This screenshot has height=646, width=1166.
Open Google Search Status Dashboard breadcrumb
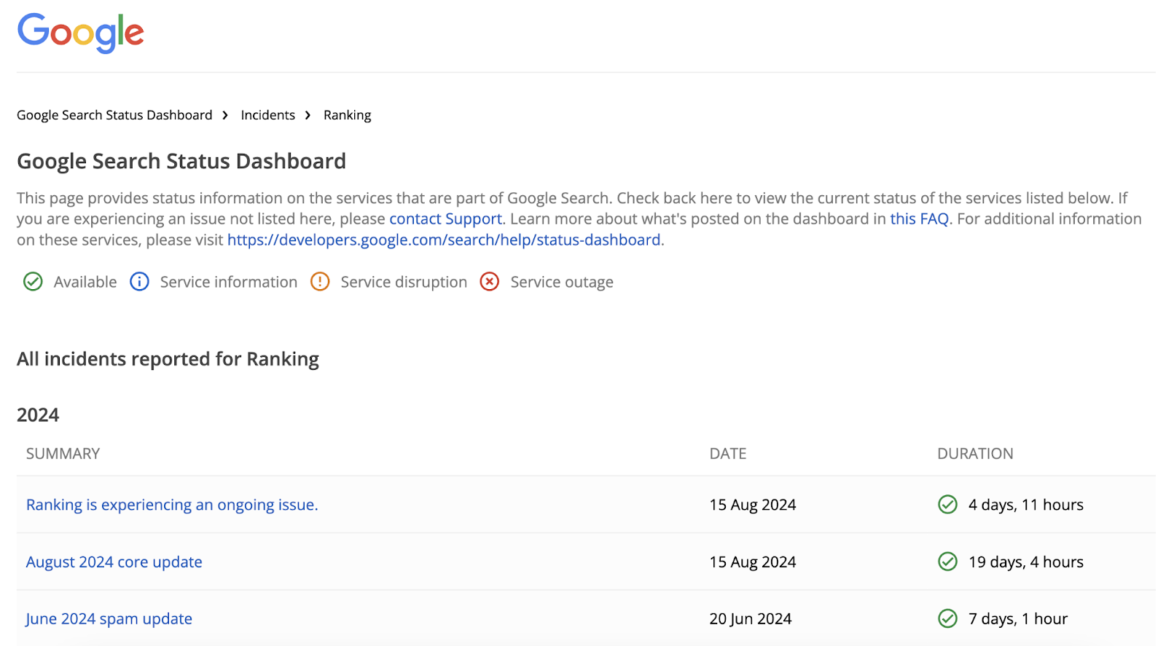tap(114, 115)
